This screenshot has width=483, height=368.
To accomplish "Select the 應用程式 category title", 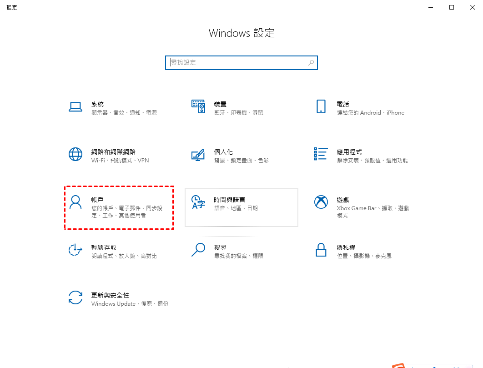I will coord(349,152).
